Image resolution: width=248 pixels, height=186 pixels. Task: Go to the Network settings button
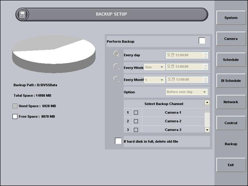(231, 102)
